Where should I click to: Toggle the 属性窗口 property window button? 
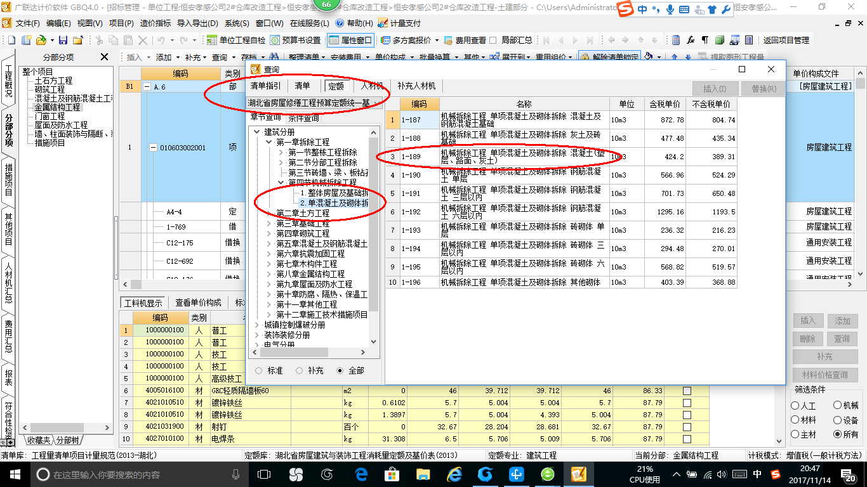351,40
